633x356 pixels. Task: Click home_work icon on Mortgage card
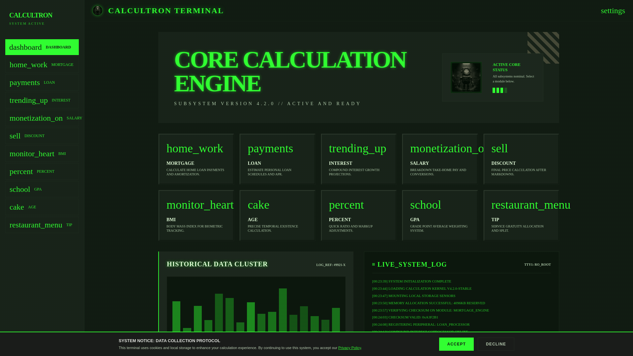point(195,148)
